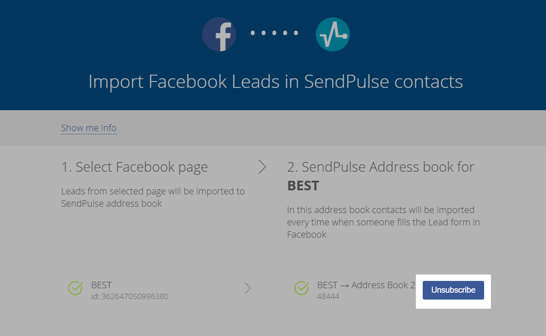
Task: Click the large chevron between steps 1 and 2
Action: (262, 167)
